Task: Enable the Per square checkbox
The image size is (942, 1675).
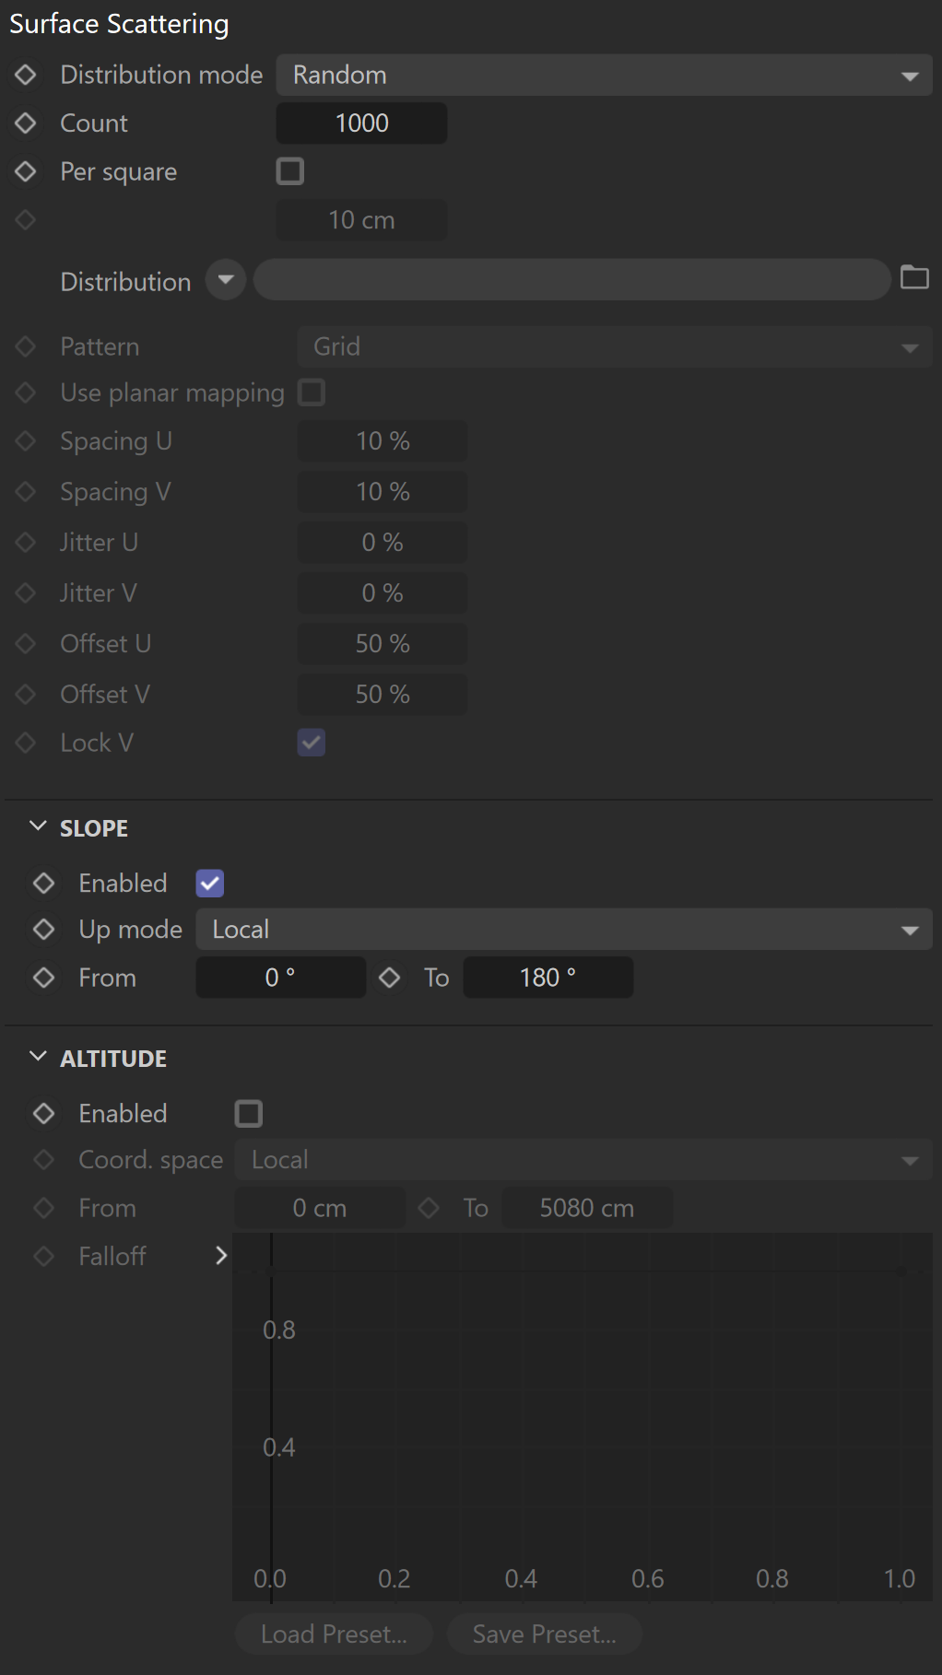Action: point(290,171)
